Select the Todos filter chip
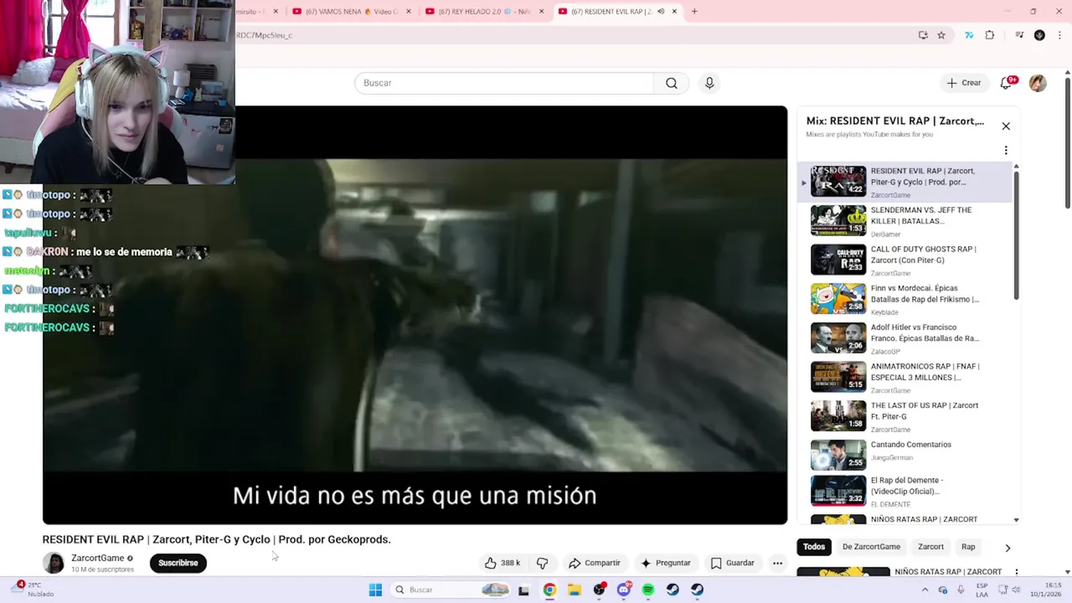 814,547
